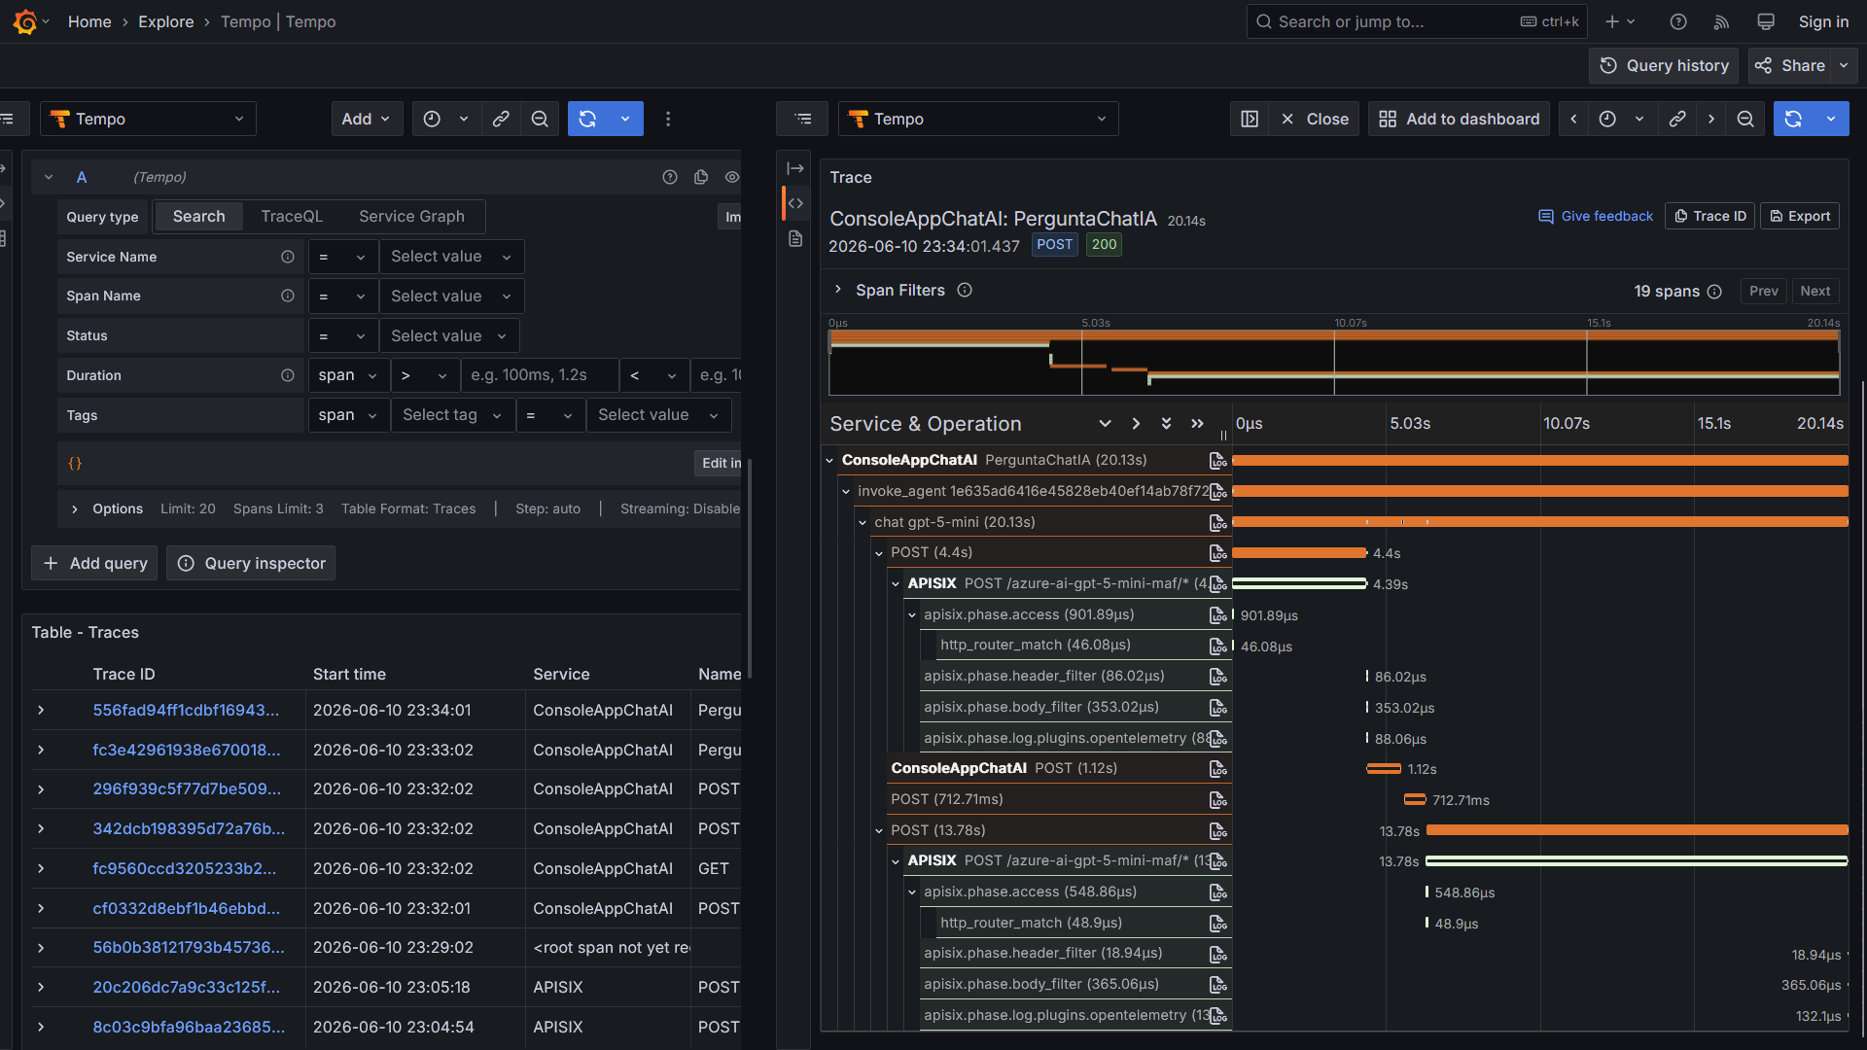Open right pane Tempo datasource picker
Image resolution: width=1867 pixels, height=1050 pixels.
[x=978, y=119]
